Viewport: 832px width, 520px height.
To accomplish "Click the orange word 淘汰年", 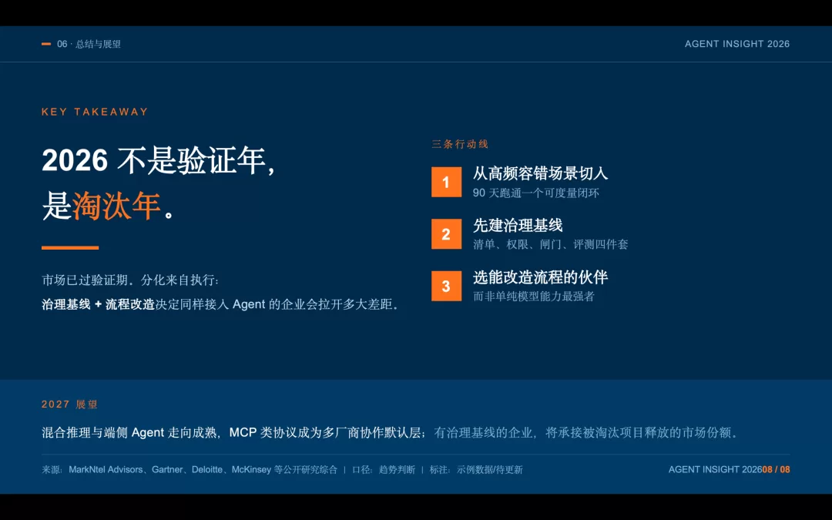I will click(116, 206).
